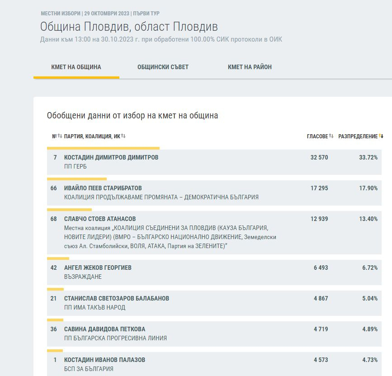Click party label БСП ЗА БЪЛГАРИЯ
Viewport: 392px width, 376px height.
89,369
